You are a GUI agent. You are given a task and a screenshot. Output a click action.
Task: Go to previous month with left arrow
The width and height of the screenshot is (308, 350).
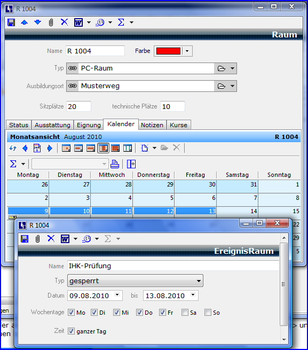(25, 148)
